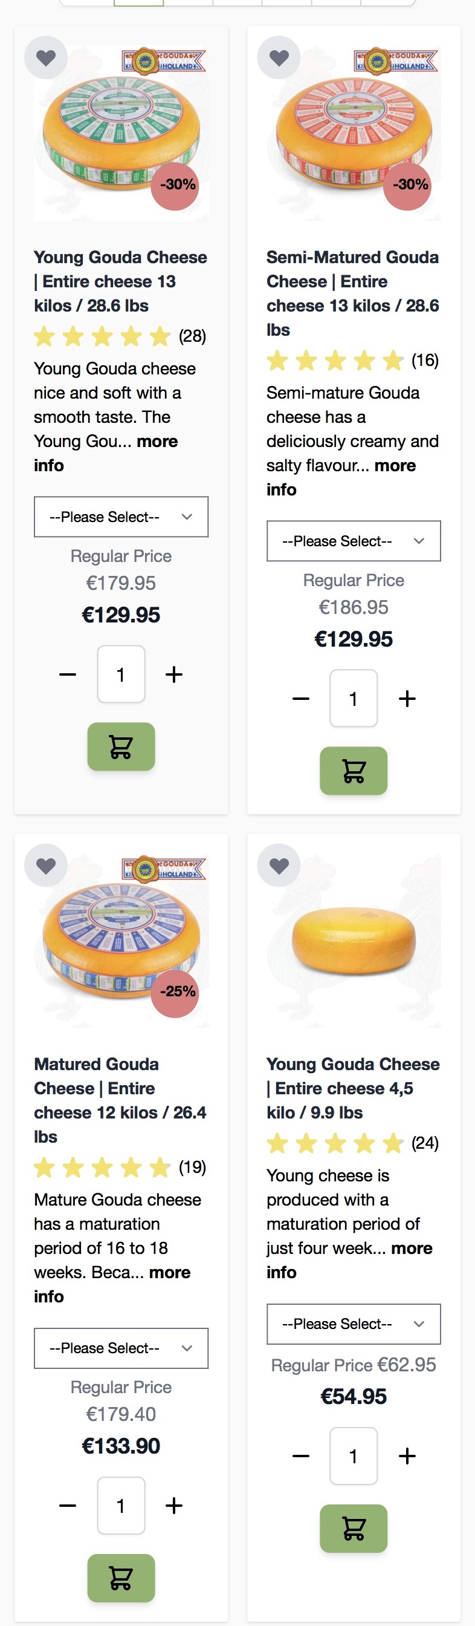
Task: Click heart icon on Young Gouda 4,5 kilo
Action: pos(279,866)
